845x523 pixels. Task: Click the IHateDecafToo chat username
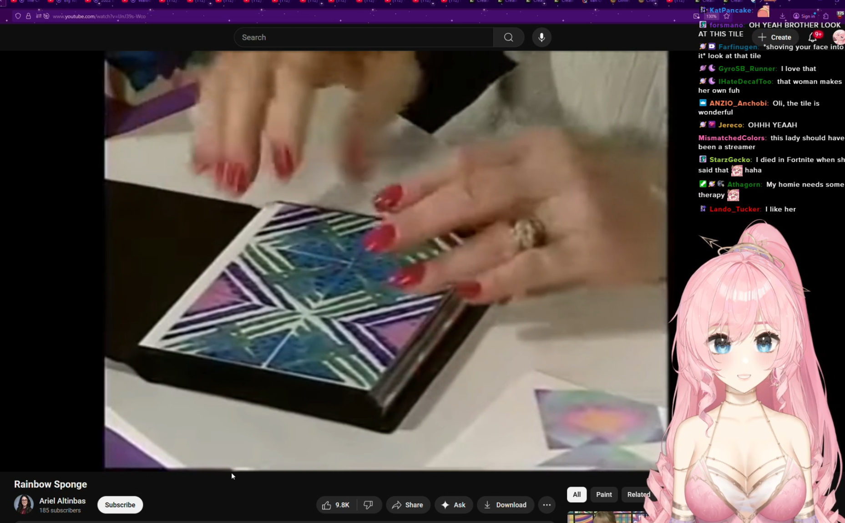[745, 81]
